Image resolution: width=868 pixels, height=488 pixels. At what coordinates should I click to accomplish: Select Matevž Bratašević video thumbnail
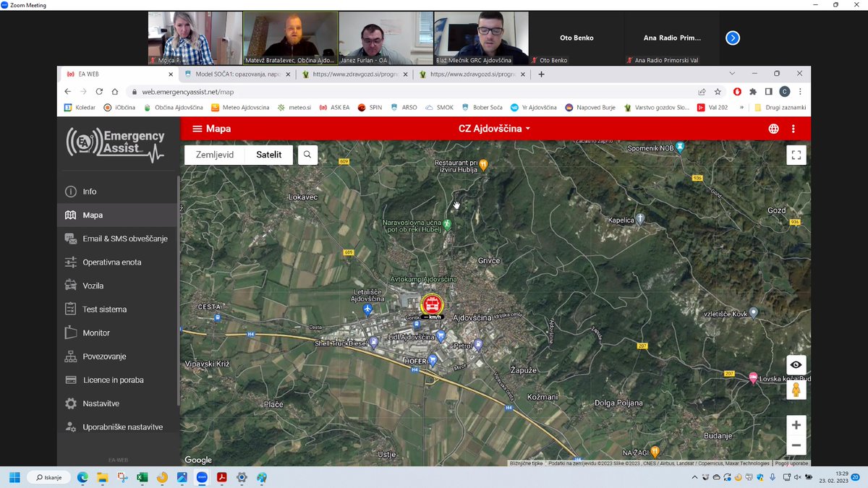(291, 38)
